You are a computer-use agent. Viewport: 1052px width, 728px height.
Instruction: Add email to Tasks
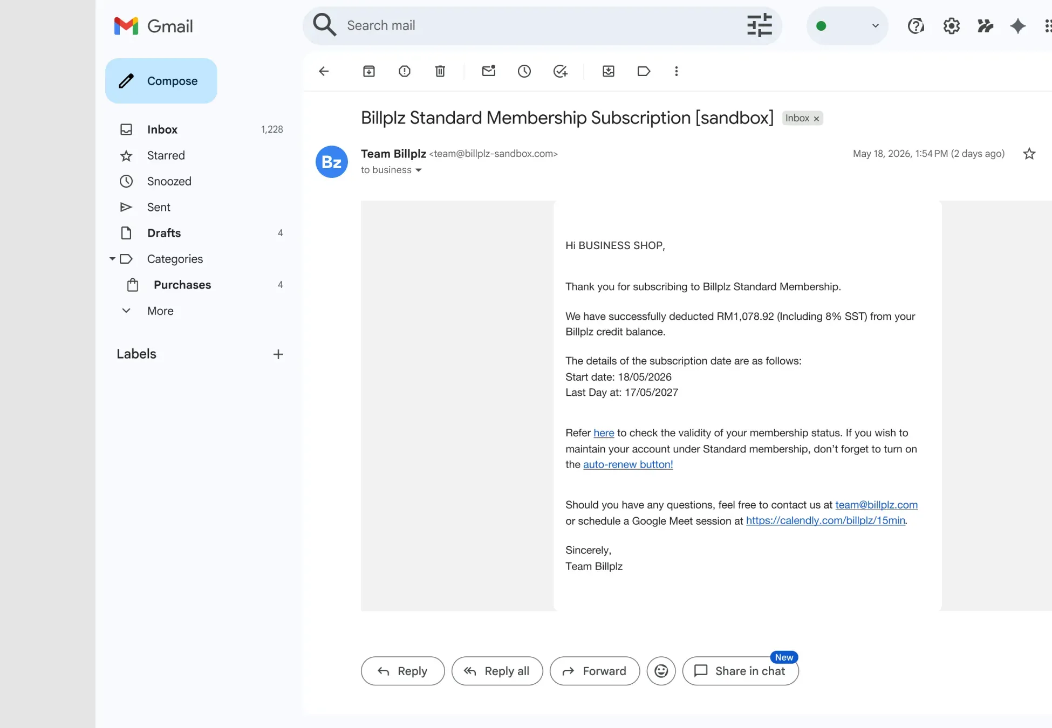pos(561,71)
